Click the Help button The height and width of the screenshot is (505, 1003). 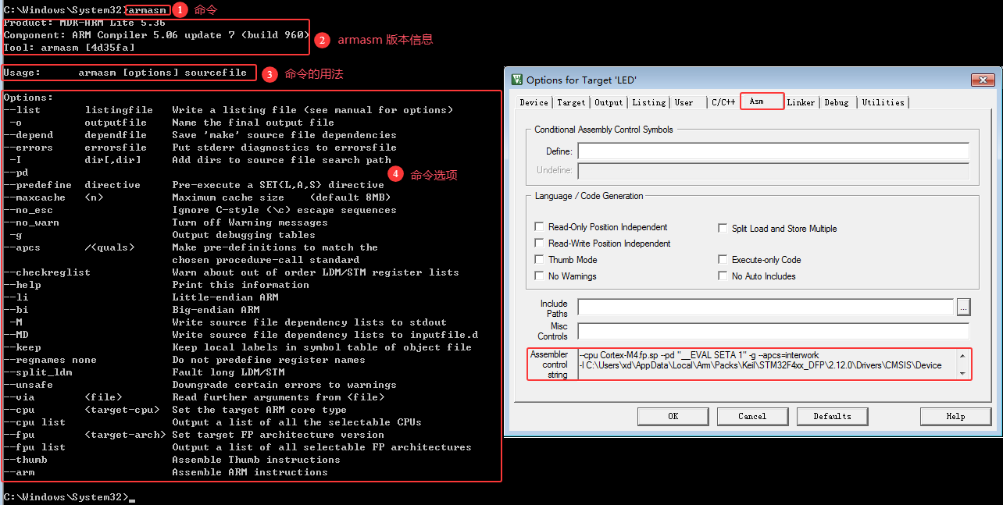[955, 416]
